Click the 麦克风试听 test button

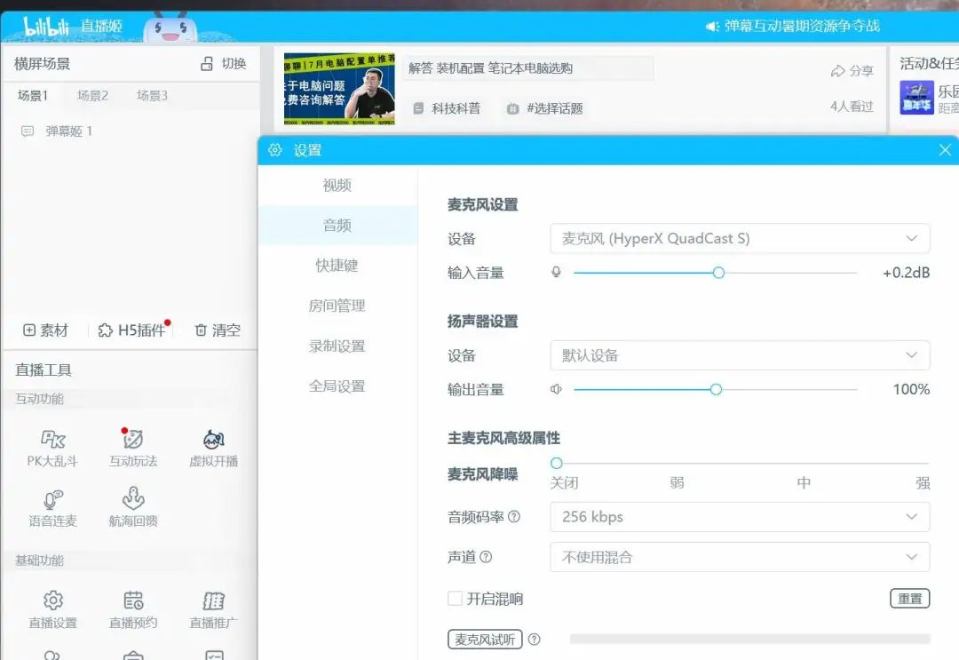tap(485, 639)
